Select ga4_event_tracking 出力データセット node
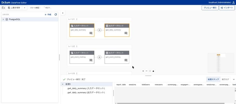The width and height of the screenshot is (236, 104). [117, 57]
